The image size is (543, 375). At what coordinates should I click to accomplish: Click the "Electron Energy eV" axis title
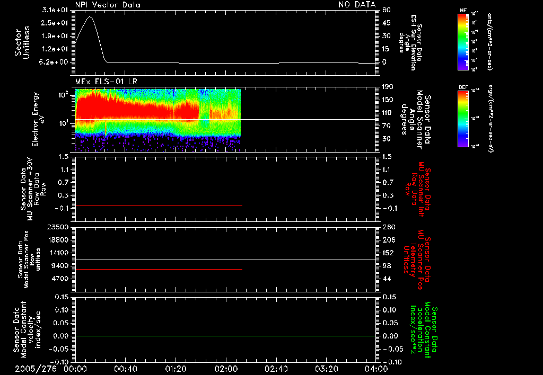38,119
